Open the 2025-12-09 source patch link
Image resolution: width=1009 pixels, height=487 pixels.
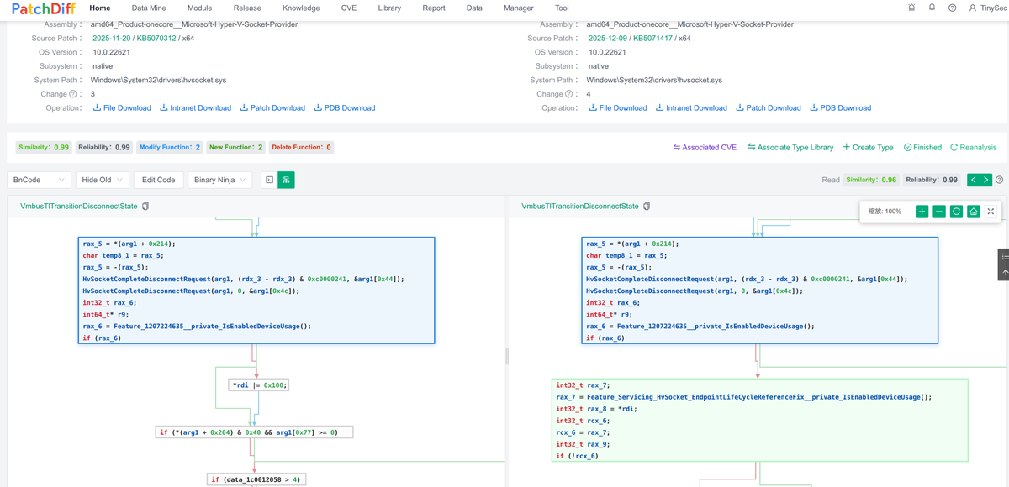point(608,38)
